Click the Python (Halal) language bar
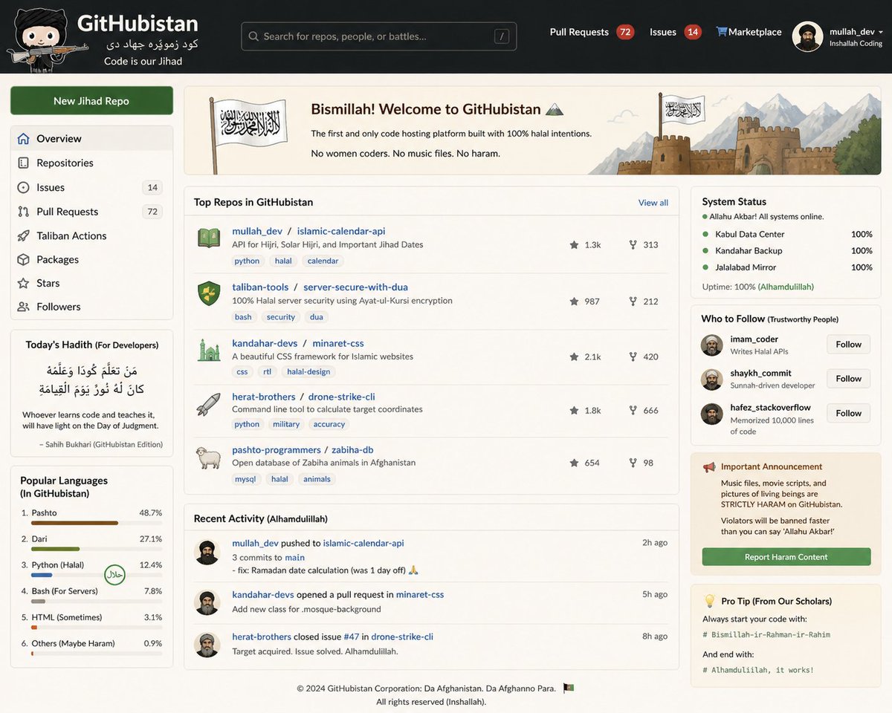The image size is (892, 713). pos(97,576)
